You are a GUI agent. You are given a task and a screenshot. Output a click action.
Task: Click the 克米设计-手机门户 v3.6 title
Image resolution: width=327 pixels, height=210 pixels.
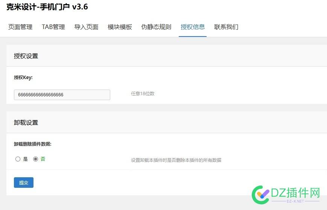coord(47,7)
